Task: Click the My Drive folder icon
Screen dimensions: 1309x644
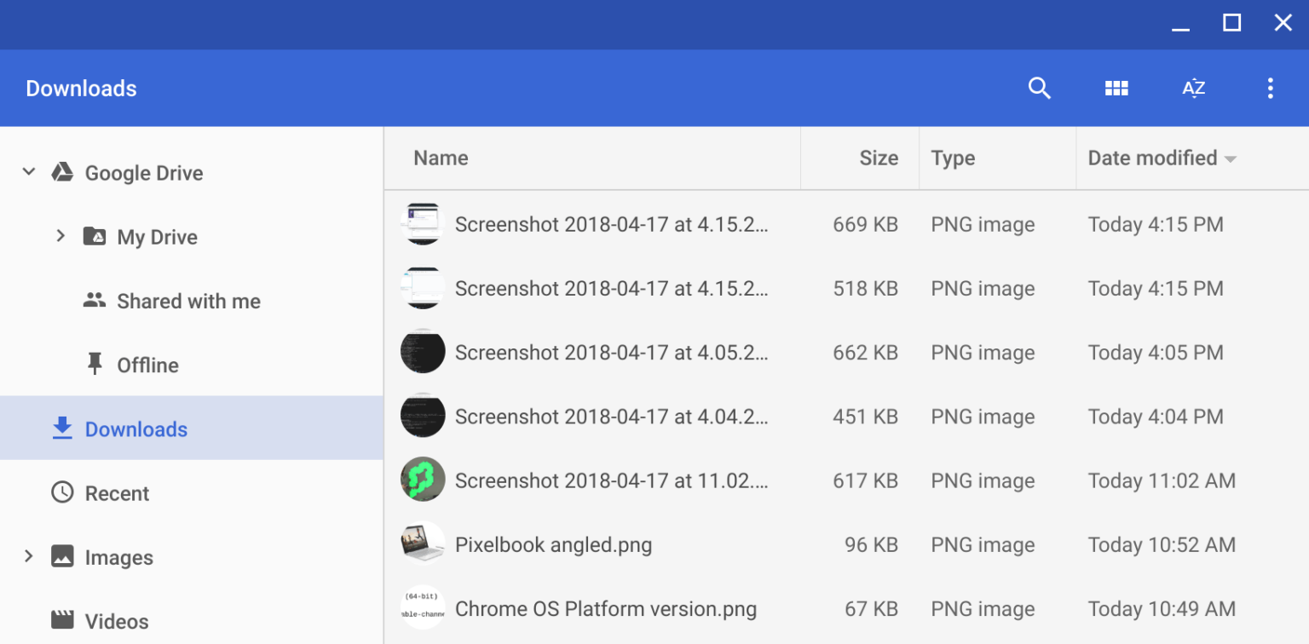Action: 94,236
